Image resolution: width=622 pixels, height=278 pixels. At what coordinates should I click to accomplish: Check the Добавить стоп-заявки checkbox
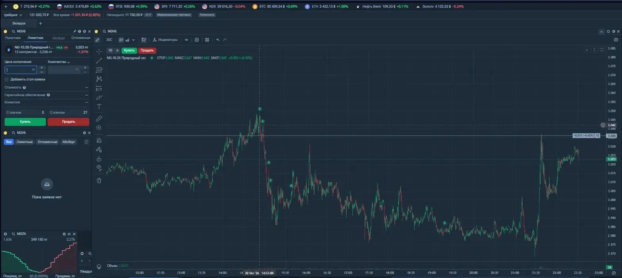[6, 79]
